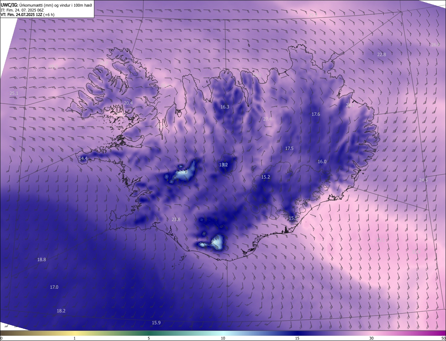Click the colorbar tick label "1"
Viewport: 446px width, 341px height.
75,338
